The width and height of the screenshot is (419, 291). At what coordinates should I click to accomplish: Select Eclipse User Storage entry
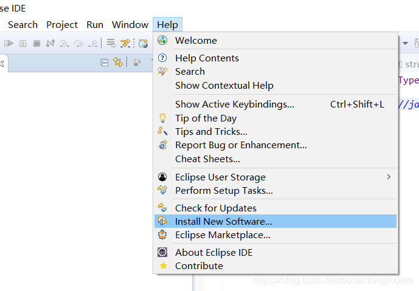coord(275,177)
